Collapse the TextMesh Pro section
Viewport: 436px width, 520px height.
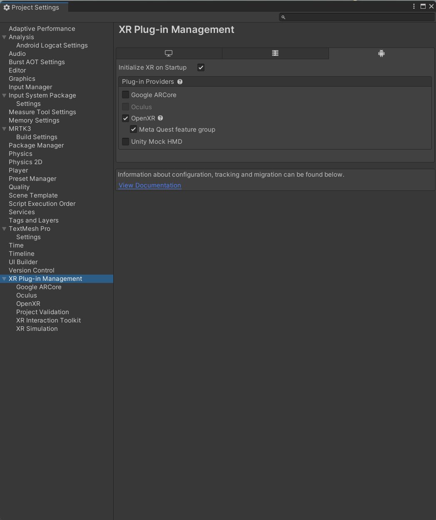point(4,229)
